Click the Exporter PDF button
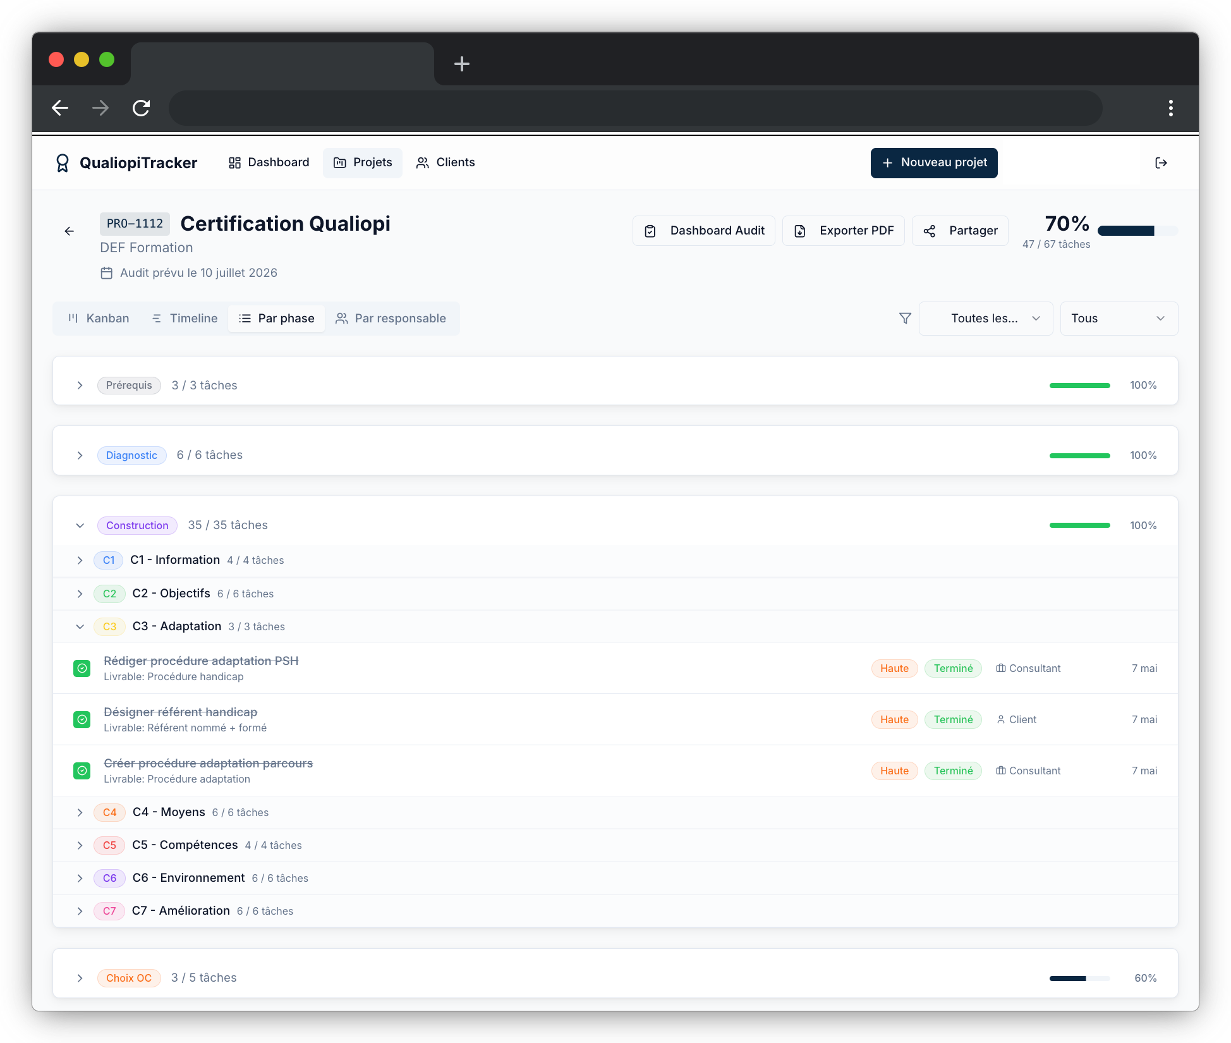This screenshot has height=1043, width=1231. (x=843, y=231)
